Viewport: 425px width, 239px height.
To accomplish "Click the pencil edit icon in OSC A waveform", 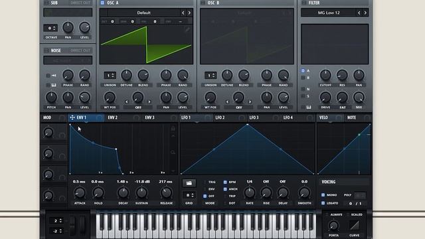I will click(x=187, y=29).
